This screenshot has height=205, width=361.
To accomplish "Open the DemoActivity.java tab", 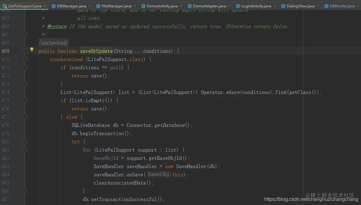I will pos(162,6).
